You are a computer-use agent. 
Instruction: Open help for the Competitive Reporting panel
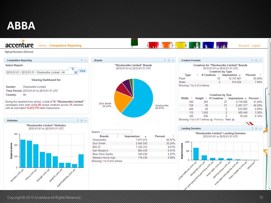point(82,60)
